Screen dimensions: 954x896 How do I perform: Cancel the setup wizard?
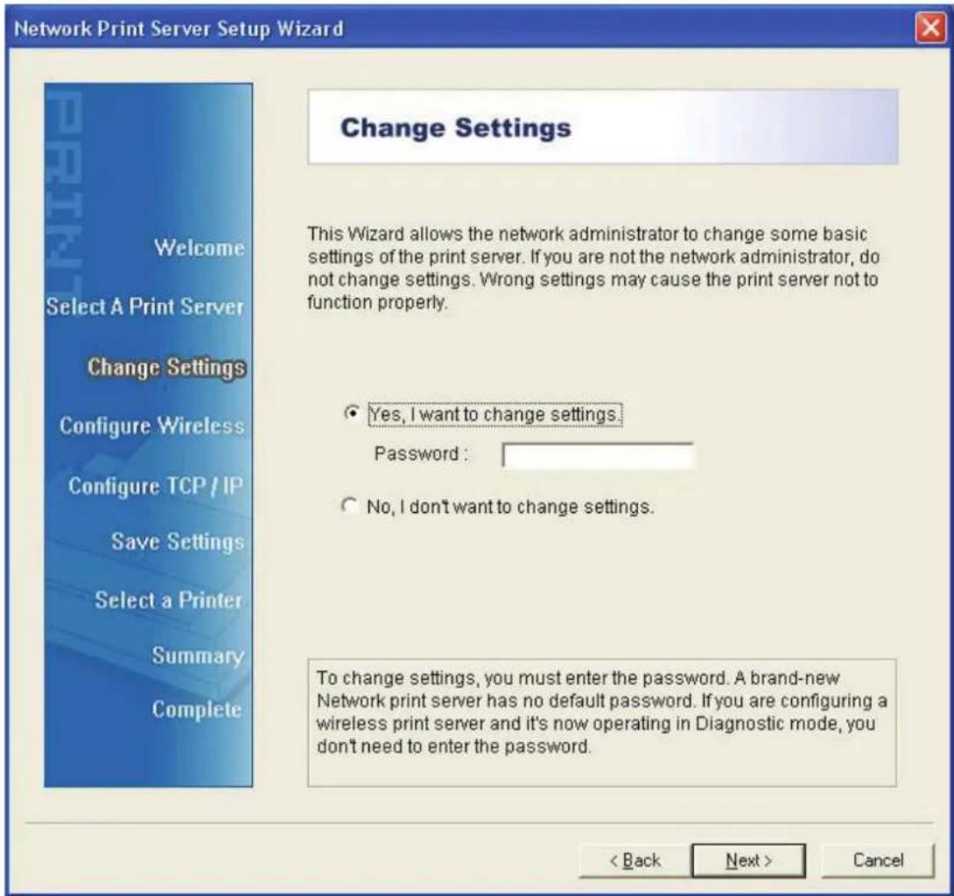pos(878,860)
